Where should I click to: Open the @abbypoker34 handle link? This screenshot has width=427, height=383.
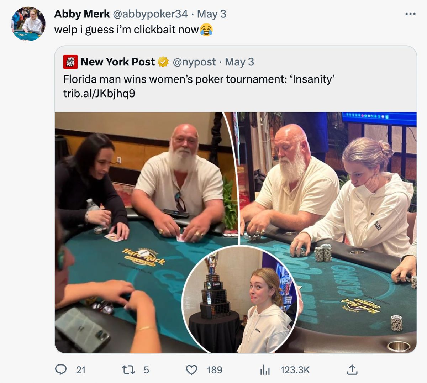pyautogui.click(x=150, y=14)
